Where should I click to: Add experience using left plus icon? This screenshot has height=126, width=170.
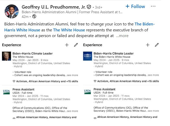coord(67,45)
